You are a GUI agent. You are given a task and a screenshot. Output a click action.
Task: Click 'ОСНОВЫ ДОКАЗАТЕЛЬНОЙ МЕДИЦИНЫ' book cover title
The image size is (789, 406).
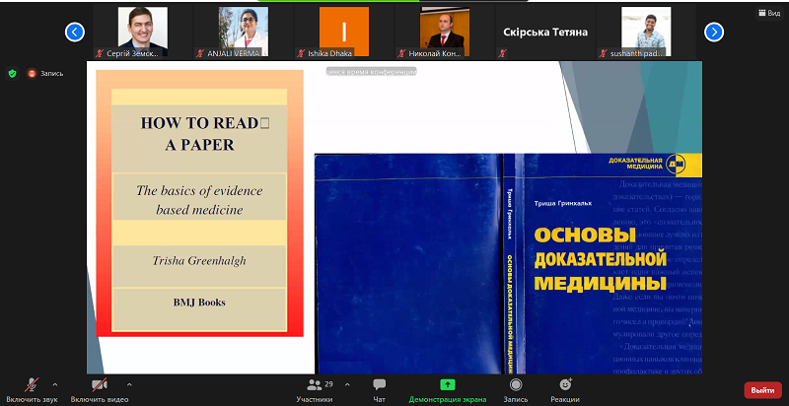(x=601, y=260)
